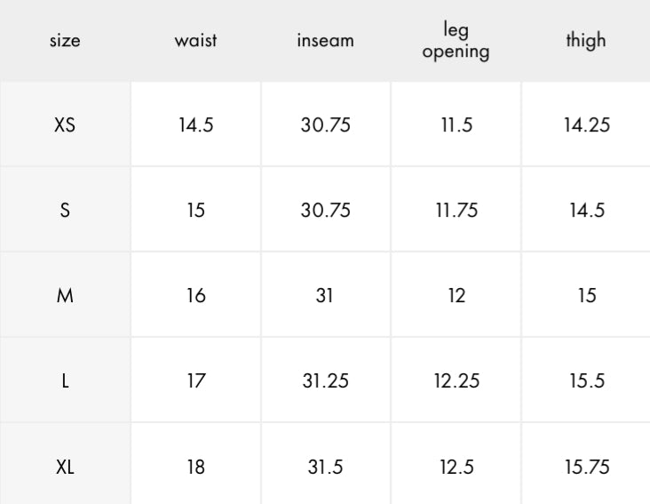This screenshot has width=650, height=504.
Task: Click the M inseam value 31
Action: pos(326,297)
